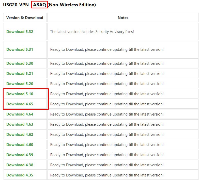Screen dimensions: 214x180
Task: Click the note beside Download 4.62
Action: [x=107, y=135]
